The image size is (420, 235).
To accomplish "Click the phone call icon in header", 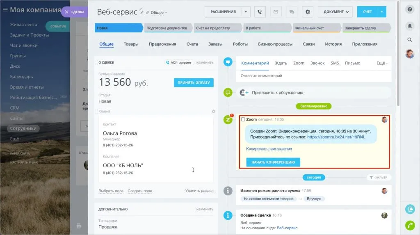I will point(260,12).
